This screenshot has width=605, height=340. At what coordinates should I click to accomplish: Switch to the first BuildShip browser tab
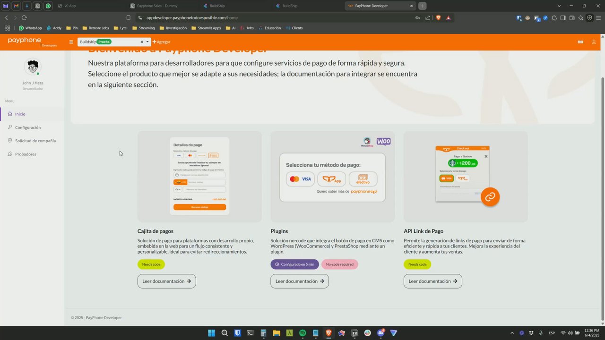(x=235, y=6)
